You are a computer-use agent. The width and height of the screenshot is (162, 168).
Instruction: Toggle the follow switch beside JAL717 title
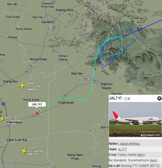[x=127, y=99]
